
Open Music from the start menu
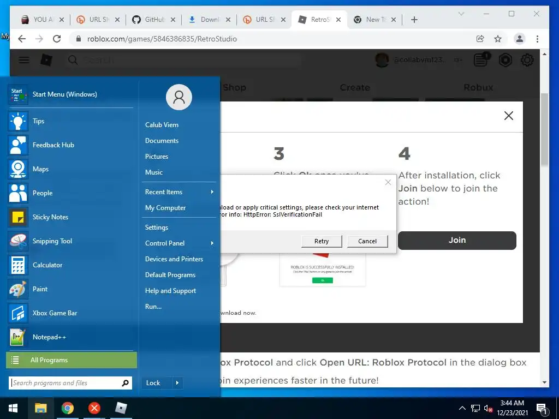[x=153, y=172]
